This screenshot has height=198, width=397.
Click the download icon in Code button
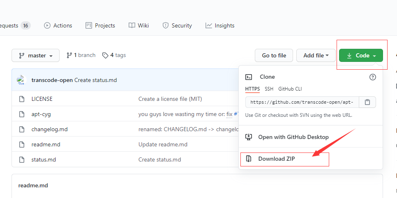(349, 55)
